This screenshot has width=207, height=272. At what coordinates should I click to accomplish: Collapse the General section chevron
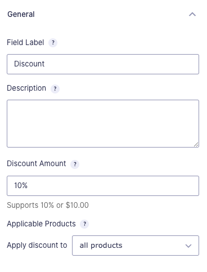coord(192,15)
